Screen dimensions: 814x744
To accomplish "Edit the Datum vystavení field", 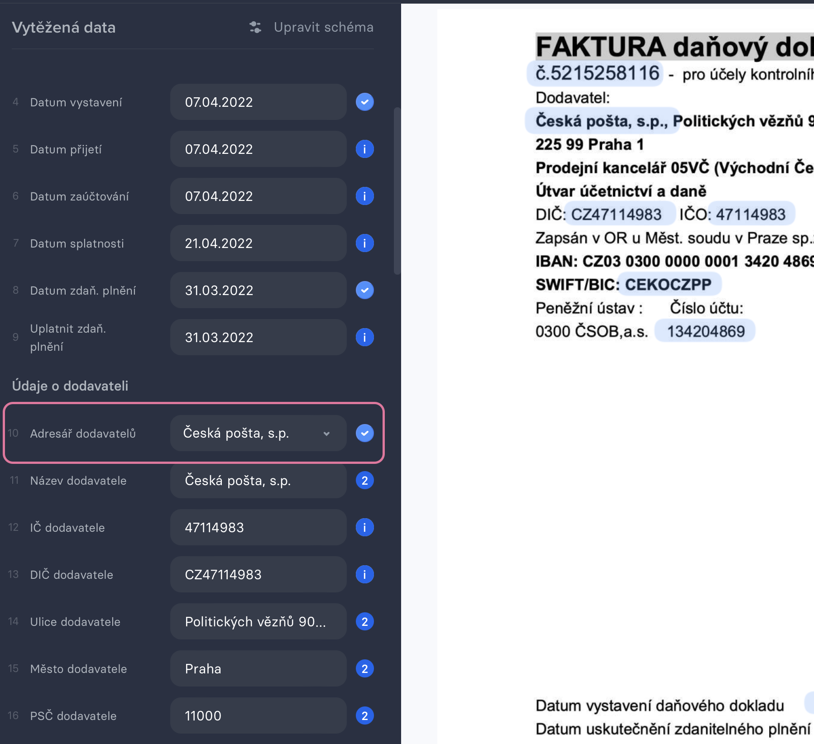I will (x=259, y=102).
